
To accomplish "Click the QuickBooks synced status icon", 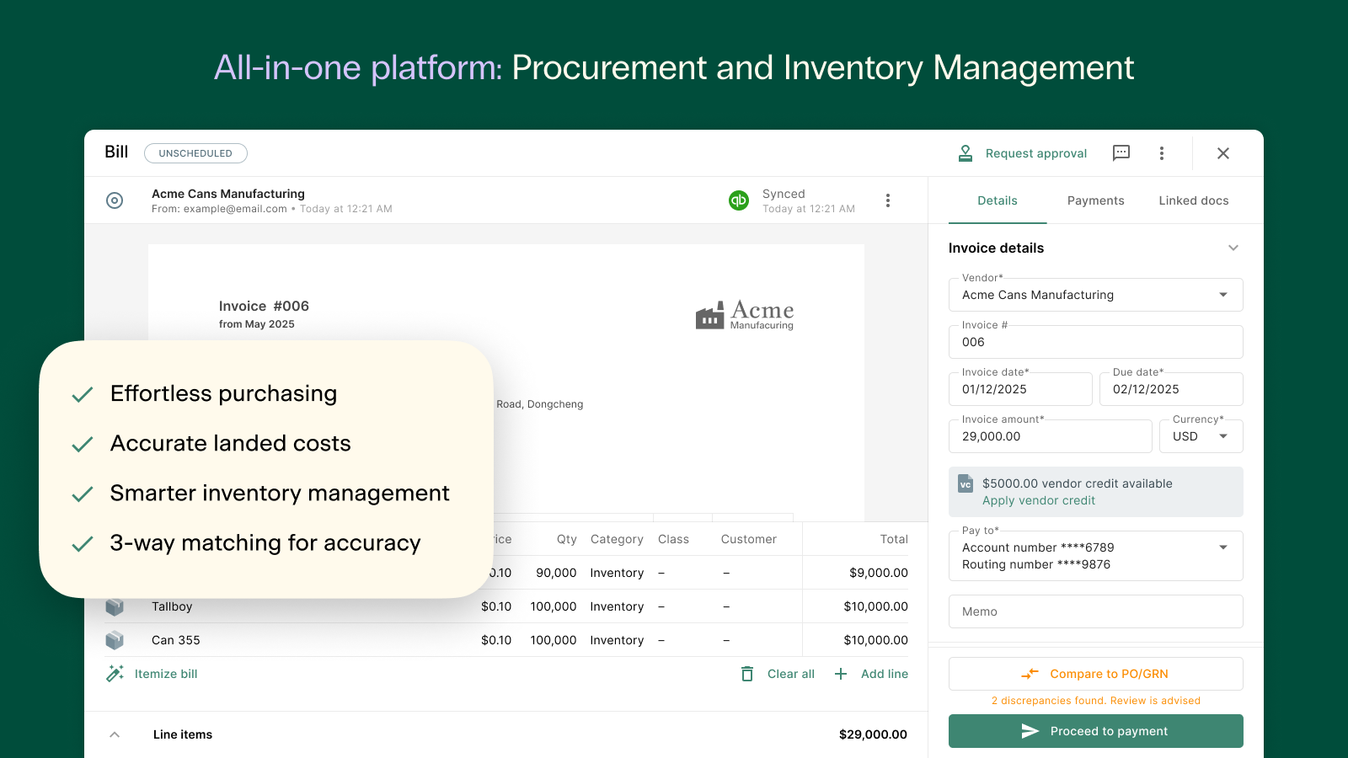I will pos(738,200).
